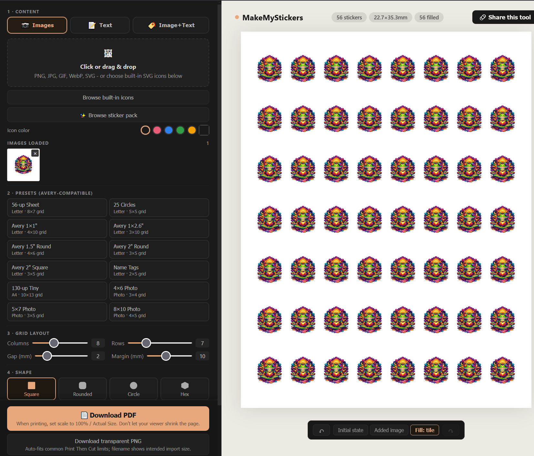Click the Download PDF button
The width and height of the screenshot is (534, 456).
(108, 419)
